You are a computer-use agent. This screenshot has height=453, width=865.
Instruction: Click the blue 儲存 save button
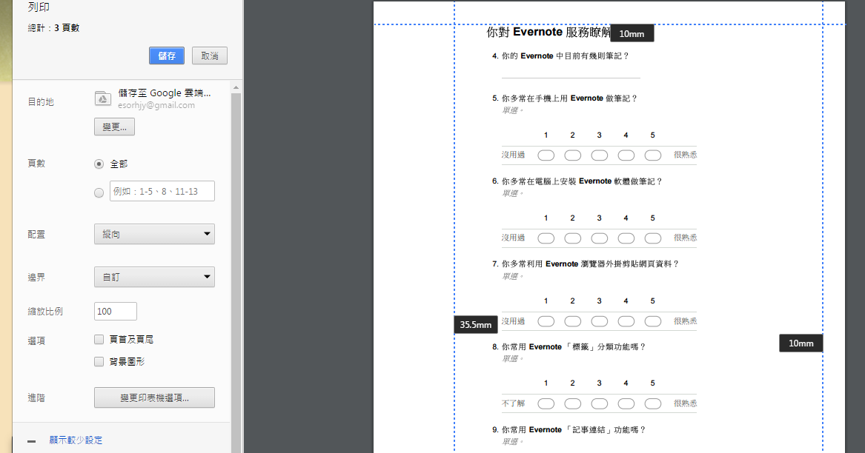167,56
